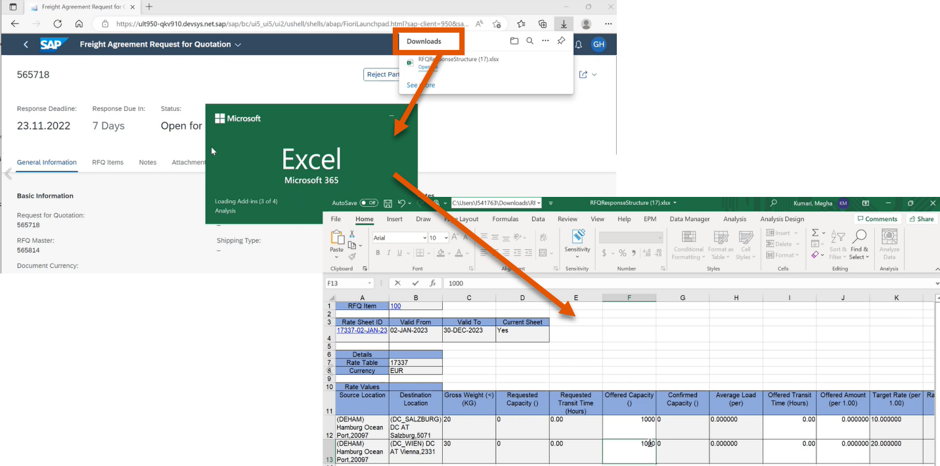Go back with the SAP header back arrow
Screen dimensions: 940x466
pyautogui.click(x=26, y=45)
